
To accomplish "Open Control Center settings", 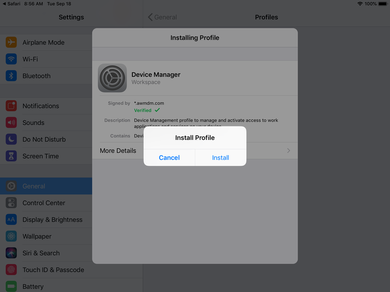I will coord(44,203).
